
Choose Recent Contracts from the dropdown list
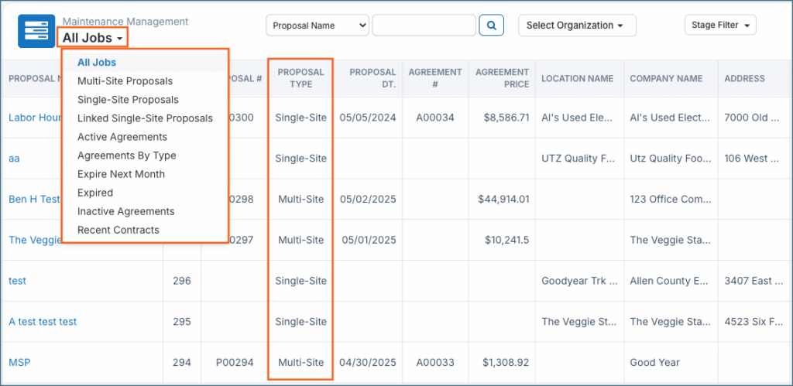(118, 230)
